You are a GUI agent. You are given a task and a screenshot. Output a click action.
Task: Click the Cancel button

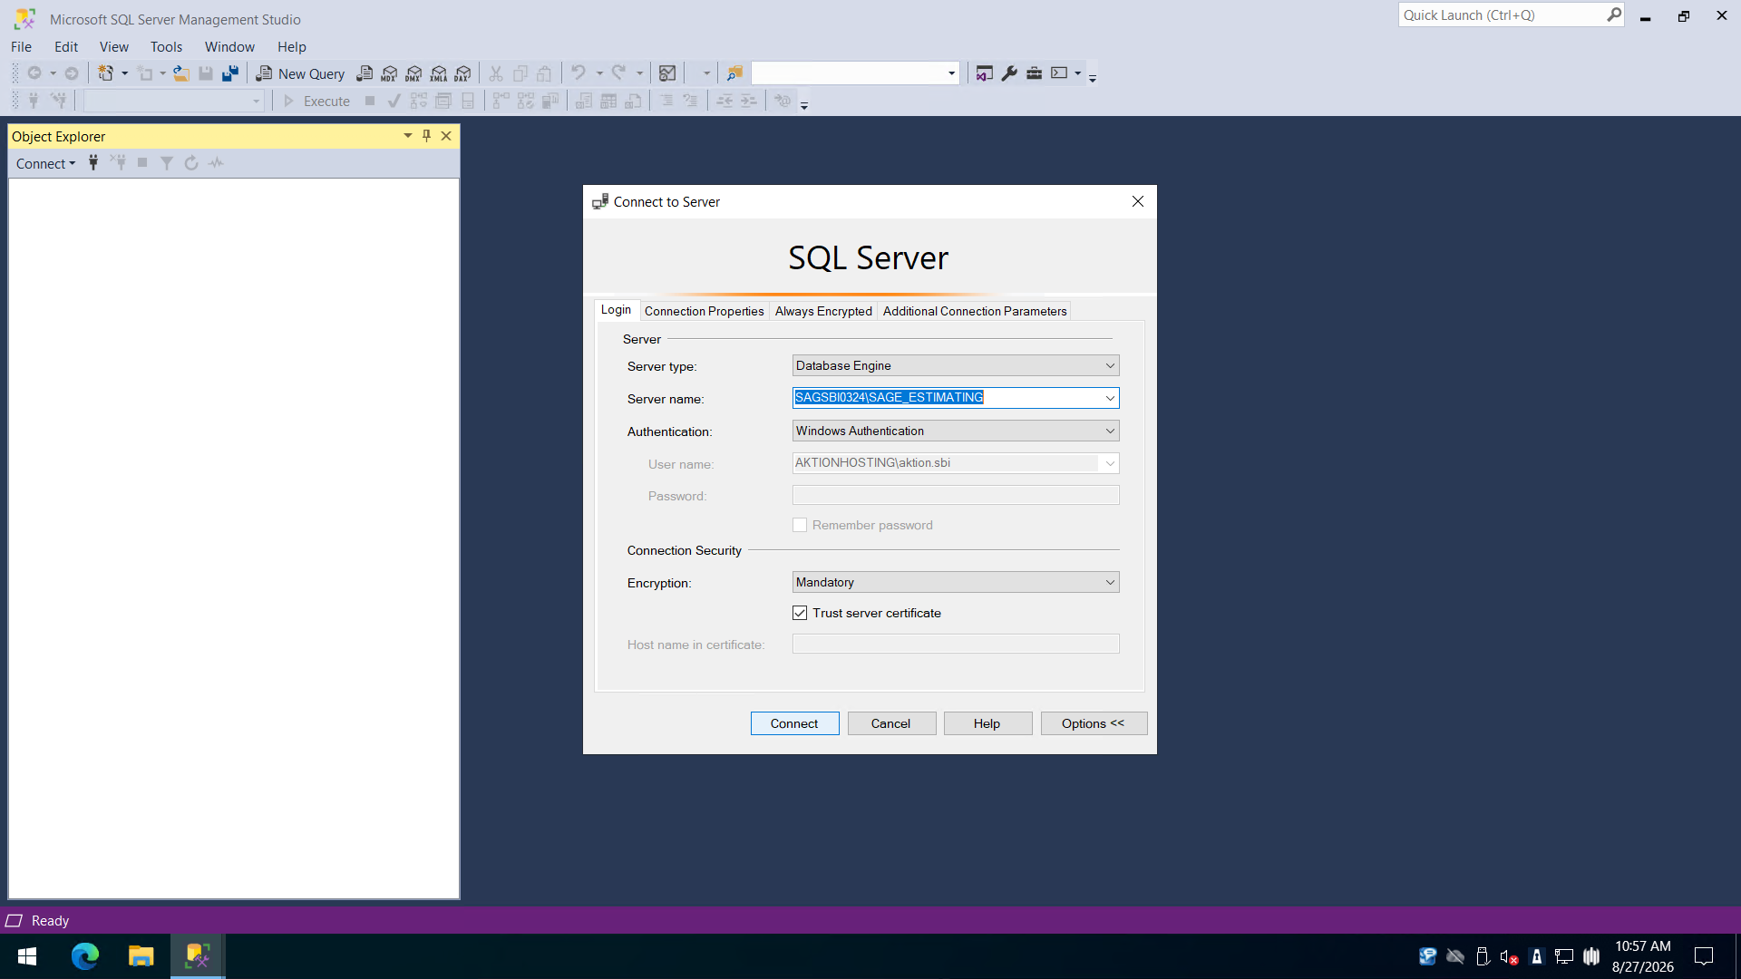pyautogui.click(x=891, y=723)
